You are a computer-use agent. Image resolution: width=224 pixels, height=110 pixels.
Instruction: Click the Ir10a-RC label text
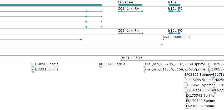(x=175, y=9)
